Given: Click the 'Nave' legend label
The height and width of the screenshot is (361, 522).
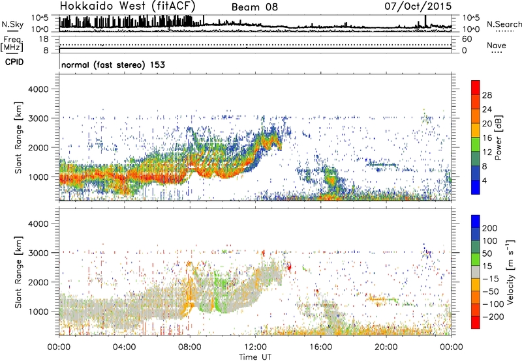Looking at the screenshot, I should pos(497,45).
